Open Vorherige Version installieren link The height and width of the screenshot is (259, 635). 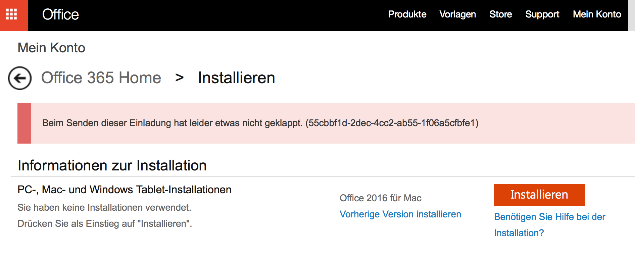coord(400,214)
